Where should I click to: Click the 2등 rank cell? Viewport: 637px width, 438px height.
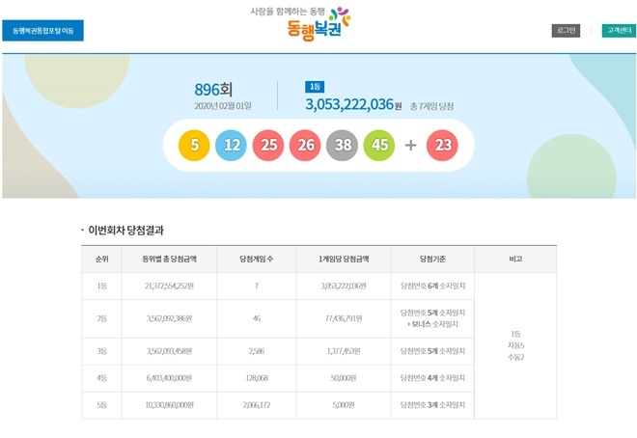click(102, 318)
